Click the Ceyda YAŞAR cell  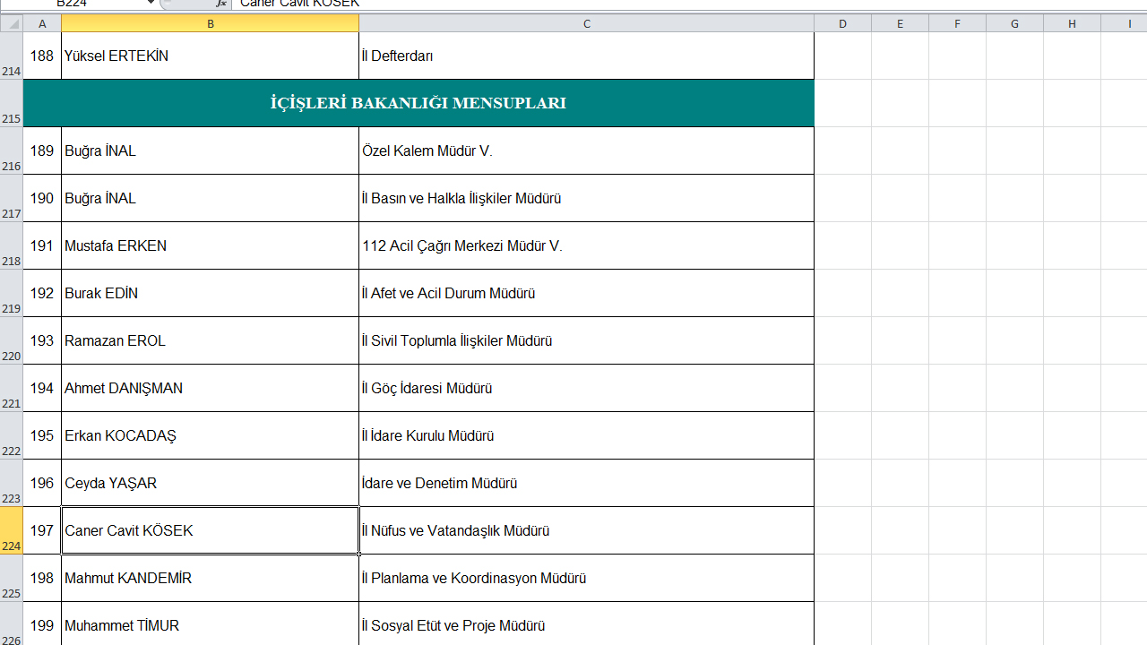(x=210, y=483)
